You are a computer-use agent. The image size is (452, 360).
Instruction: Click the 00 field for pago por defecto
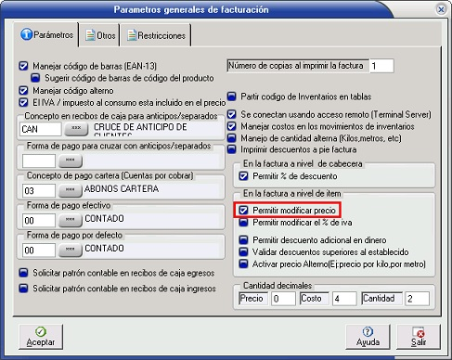click(x=39, y=250)
